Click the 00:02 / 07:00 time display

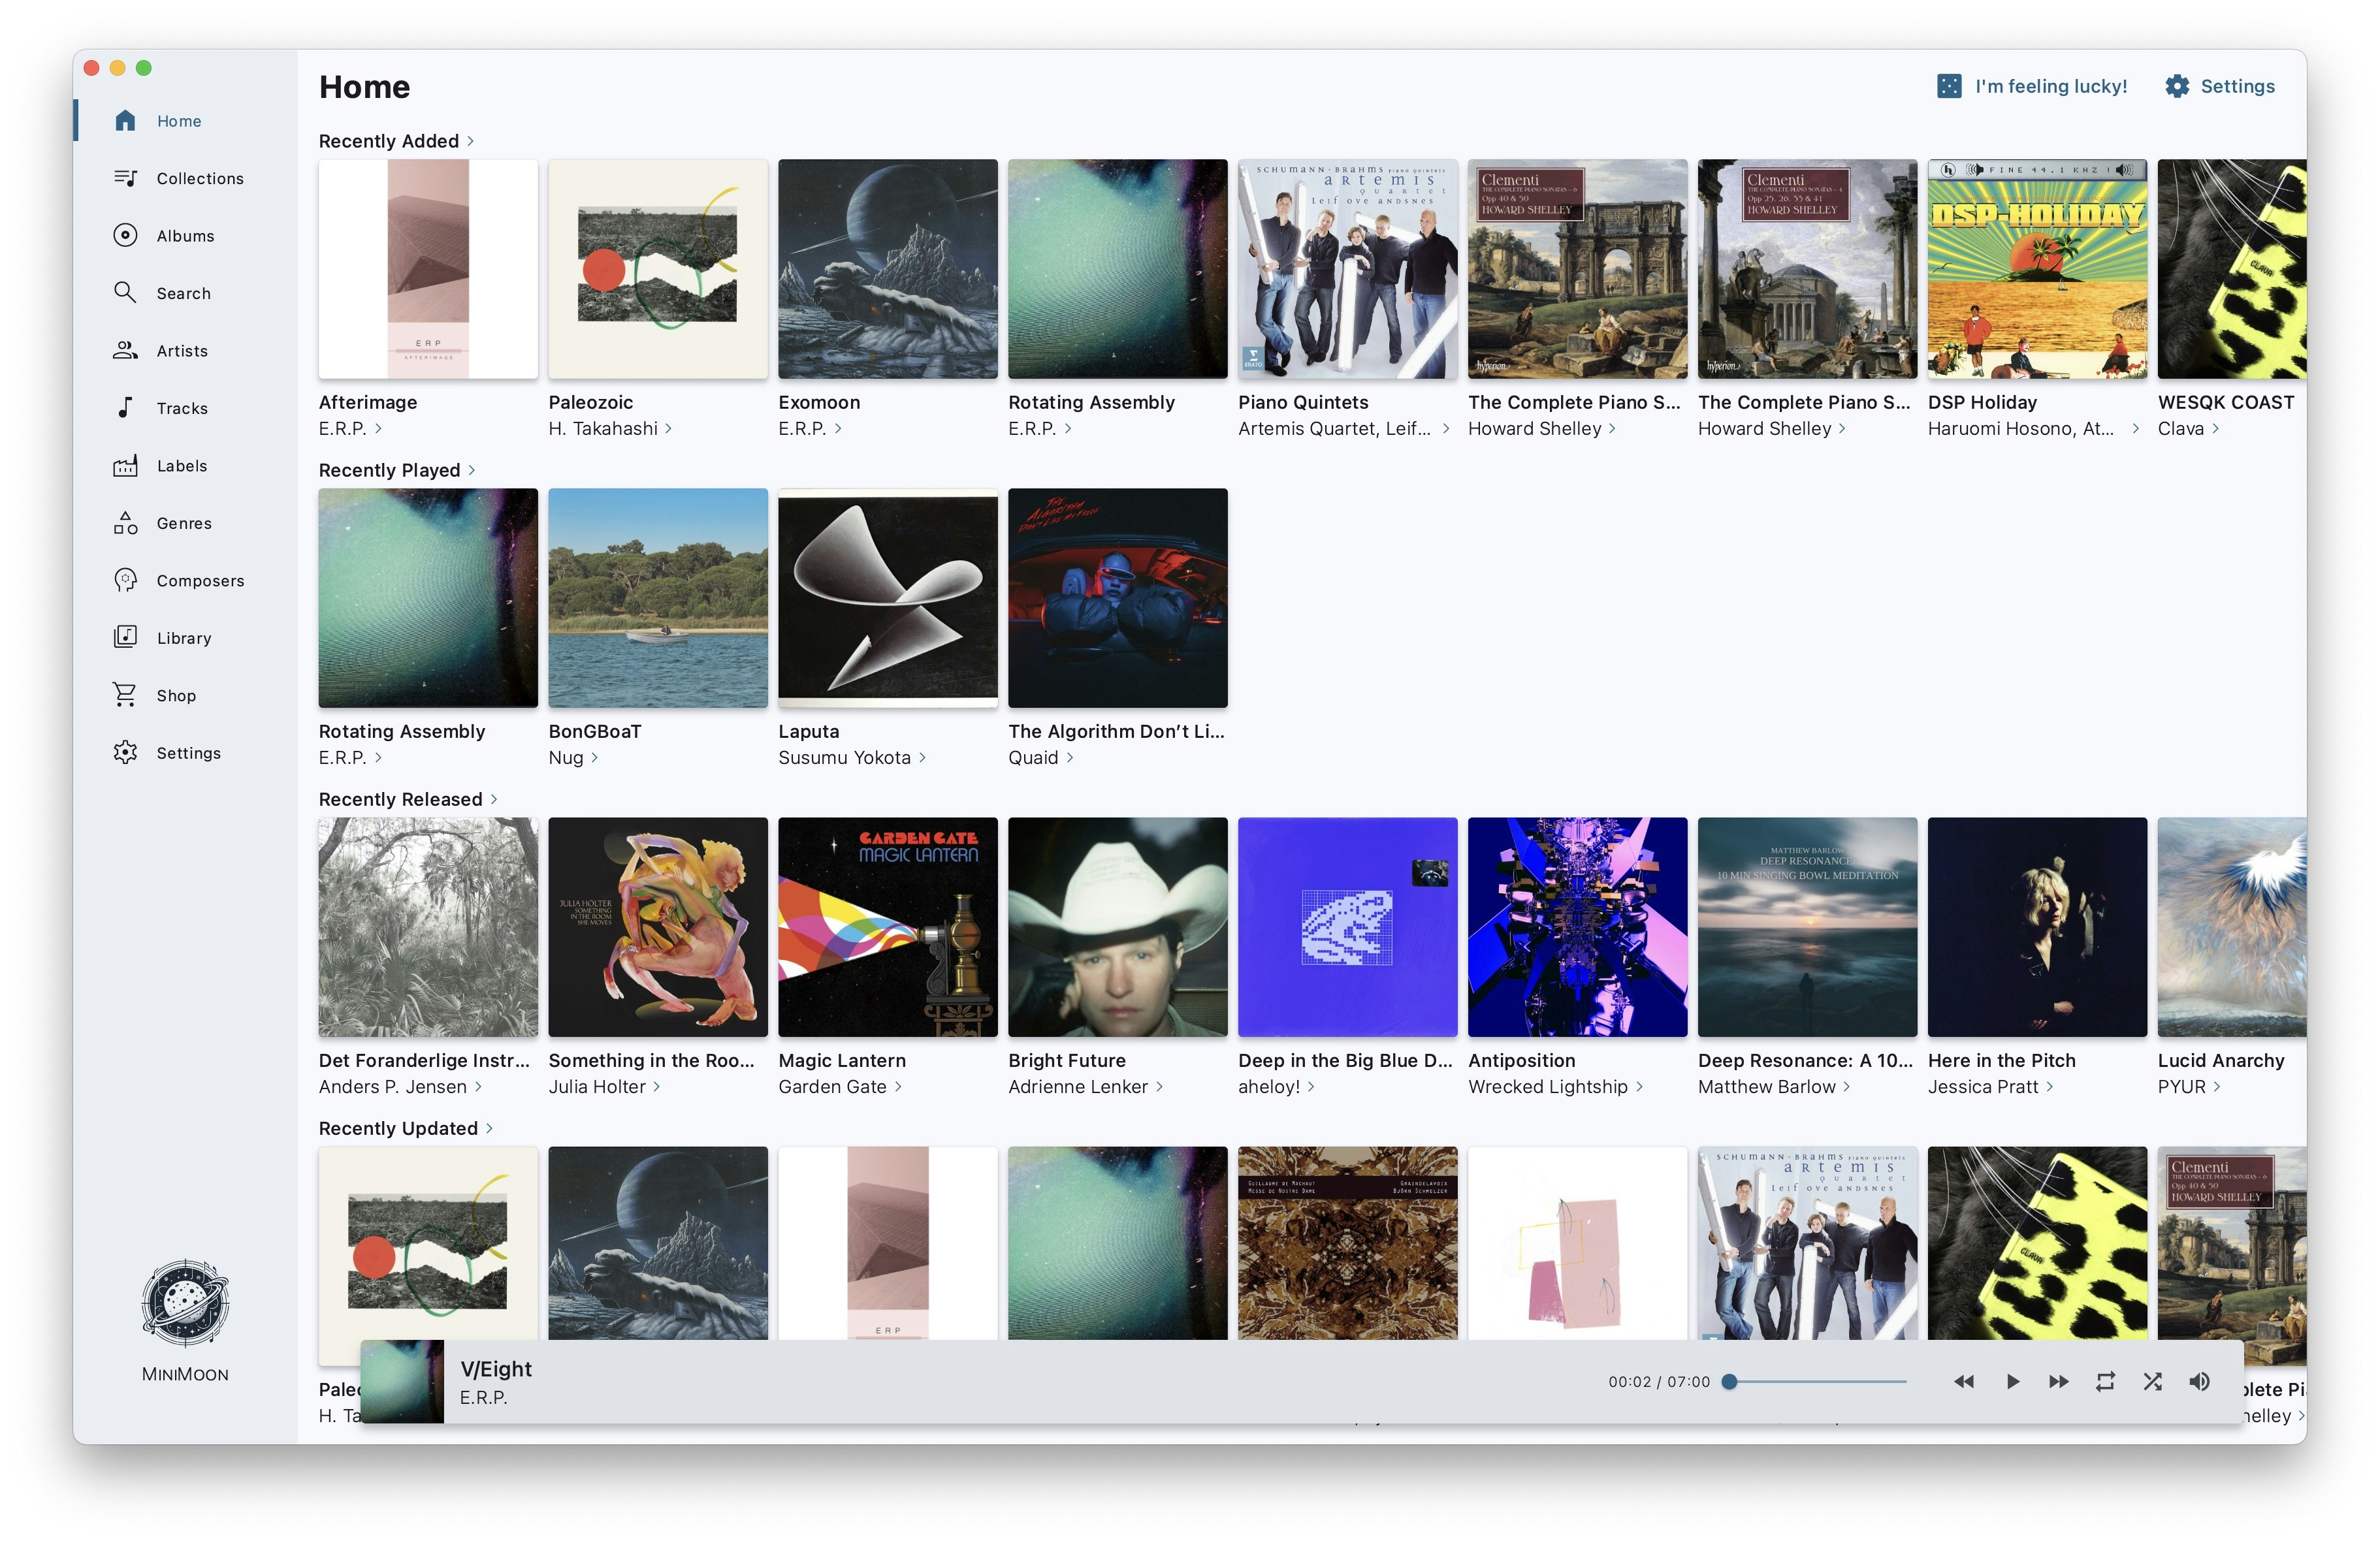(x=1659, y=1382)
